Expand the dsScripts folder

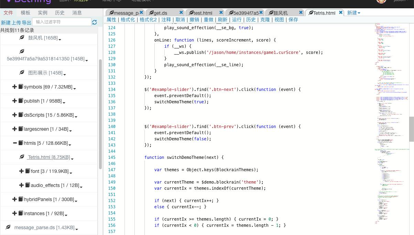click(14, 115)
